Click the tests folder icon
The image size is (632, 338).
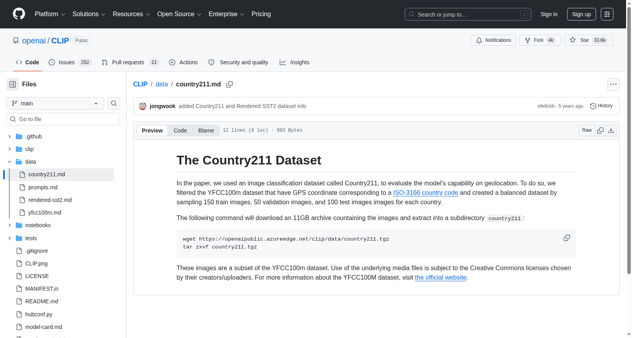point(19,238)
